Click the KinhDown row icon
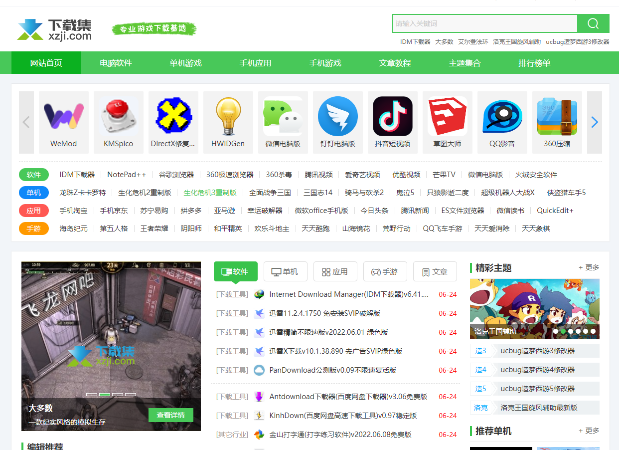This screenshot has height=450, width=619. tap(259, 416)
